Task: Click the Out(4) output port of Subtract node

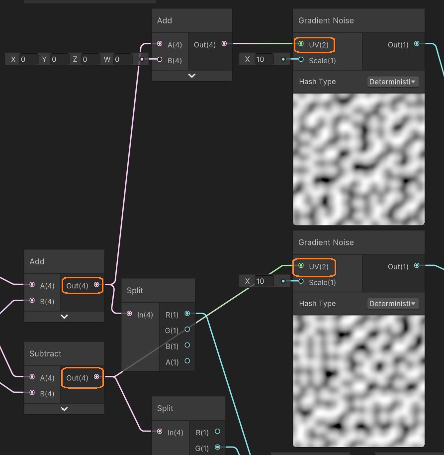Action: click(x=96, y=377)
